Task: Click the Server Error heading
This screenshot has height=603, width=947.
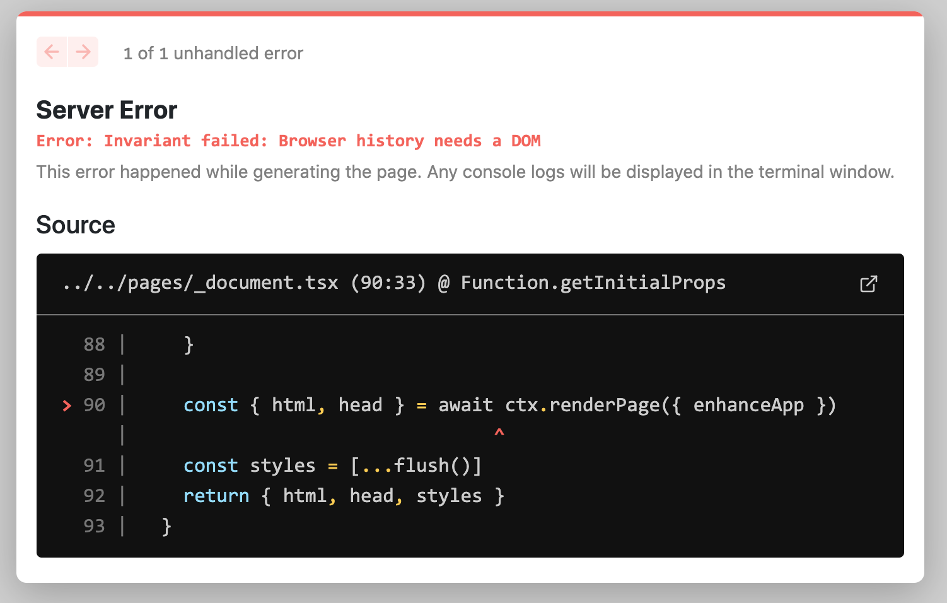Action: 106,110
